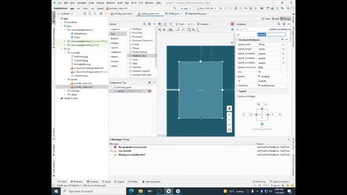Toggle the pan hand tool on the design surface
The width and height of the screenshot is (347, 195).
229,108
